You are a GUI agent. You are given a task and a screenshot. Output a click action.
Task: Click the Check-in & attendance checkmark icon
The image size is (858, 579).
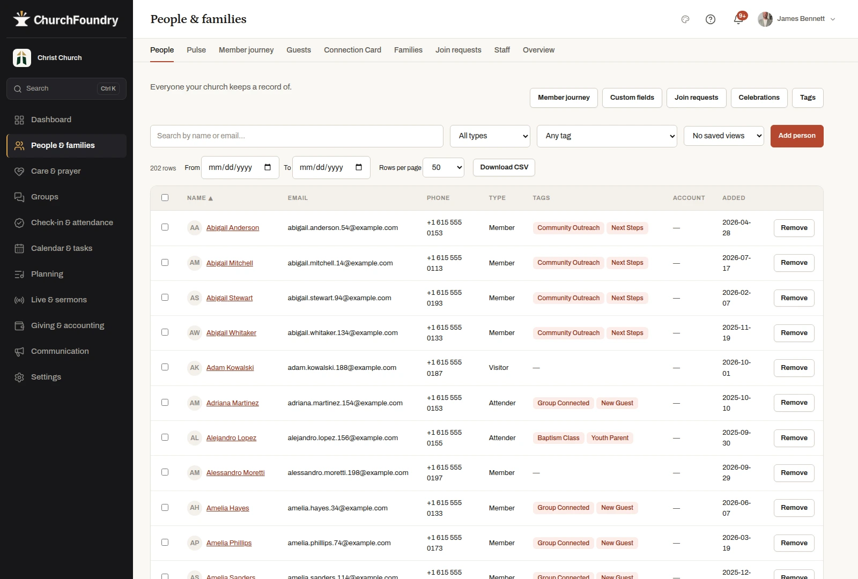click(19, 223)
